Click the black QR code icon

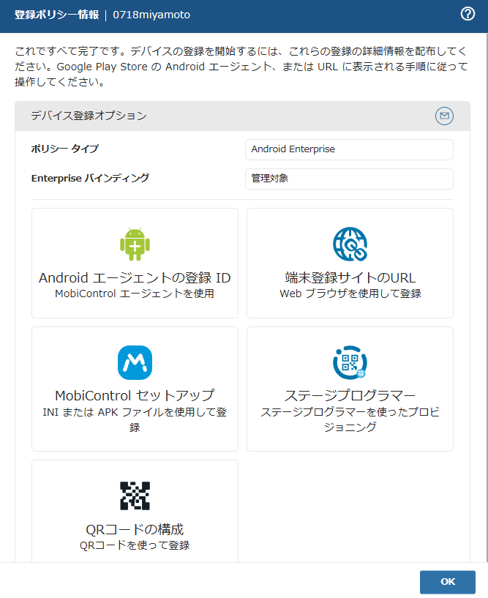click(135, 496)
